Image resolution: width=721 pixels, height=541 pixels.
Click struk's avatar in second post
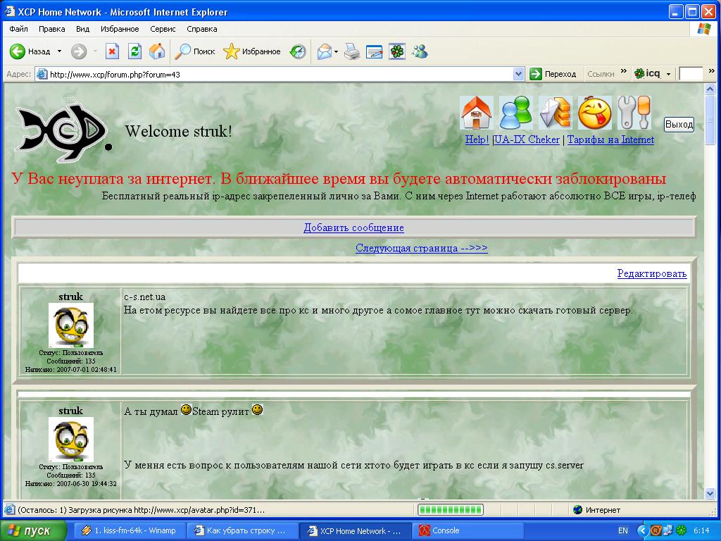(71, 440)
